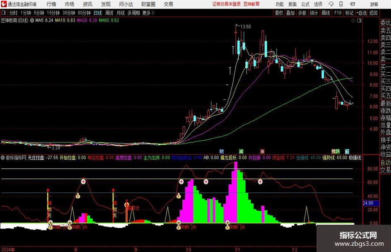Click 强势线: 65.00 indicator label

tap(335, 158)
